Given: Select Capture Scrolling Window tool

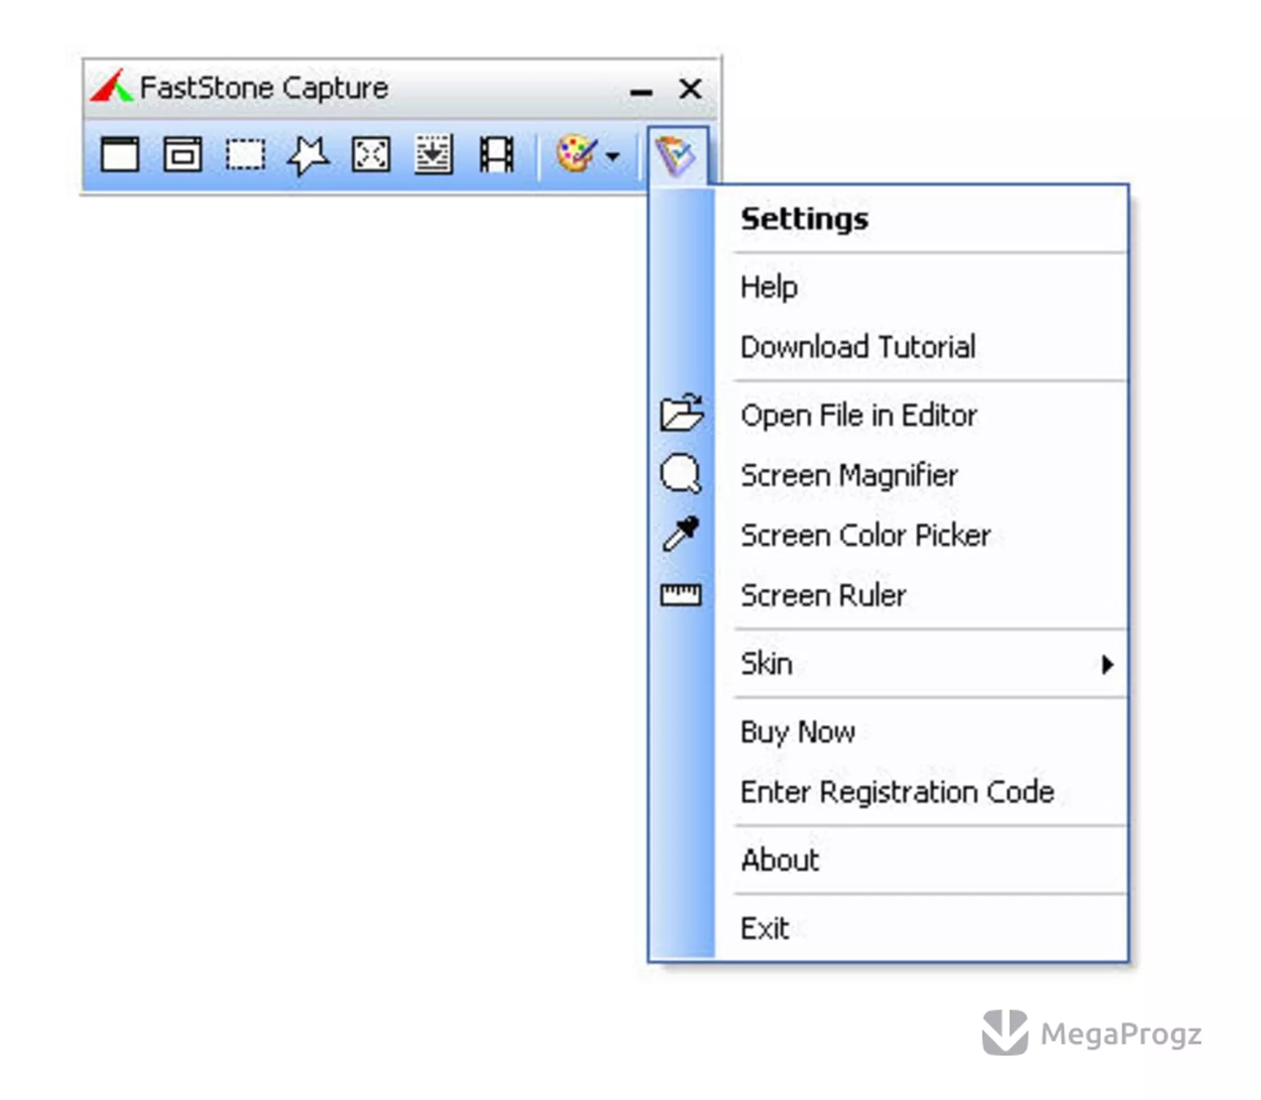Looking at the screenshot, I should click(x=433, y=155).
